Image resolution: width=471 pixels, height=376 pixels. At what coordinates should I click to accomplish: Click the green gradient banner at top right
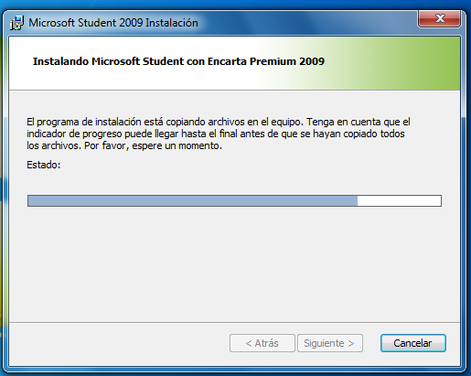396,63
